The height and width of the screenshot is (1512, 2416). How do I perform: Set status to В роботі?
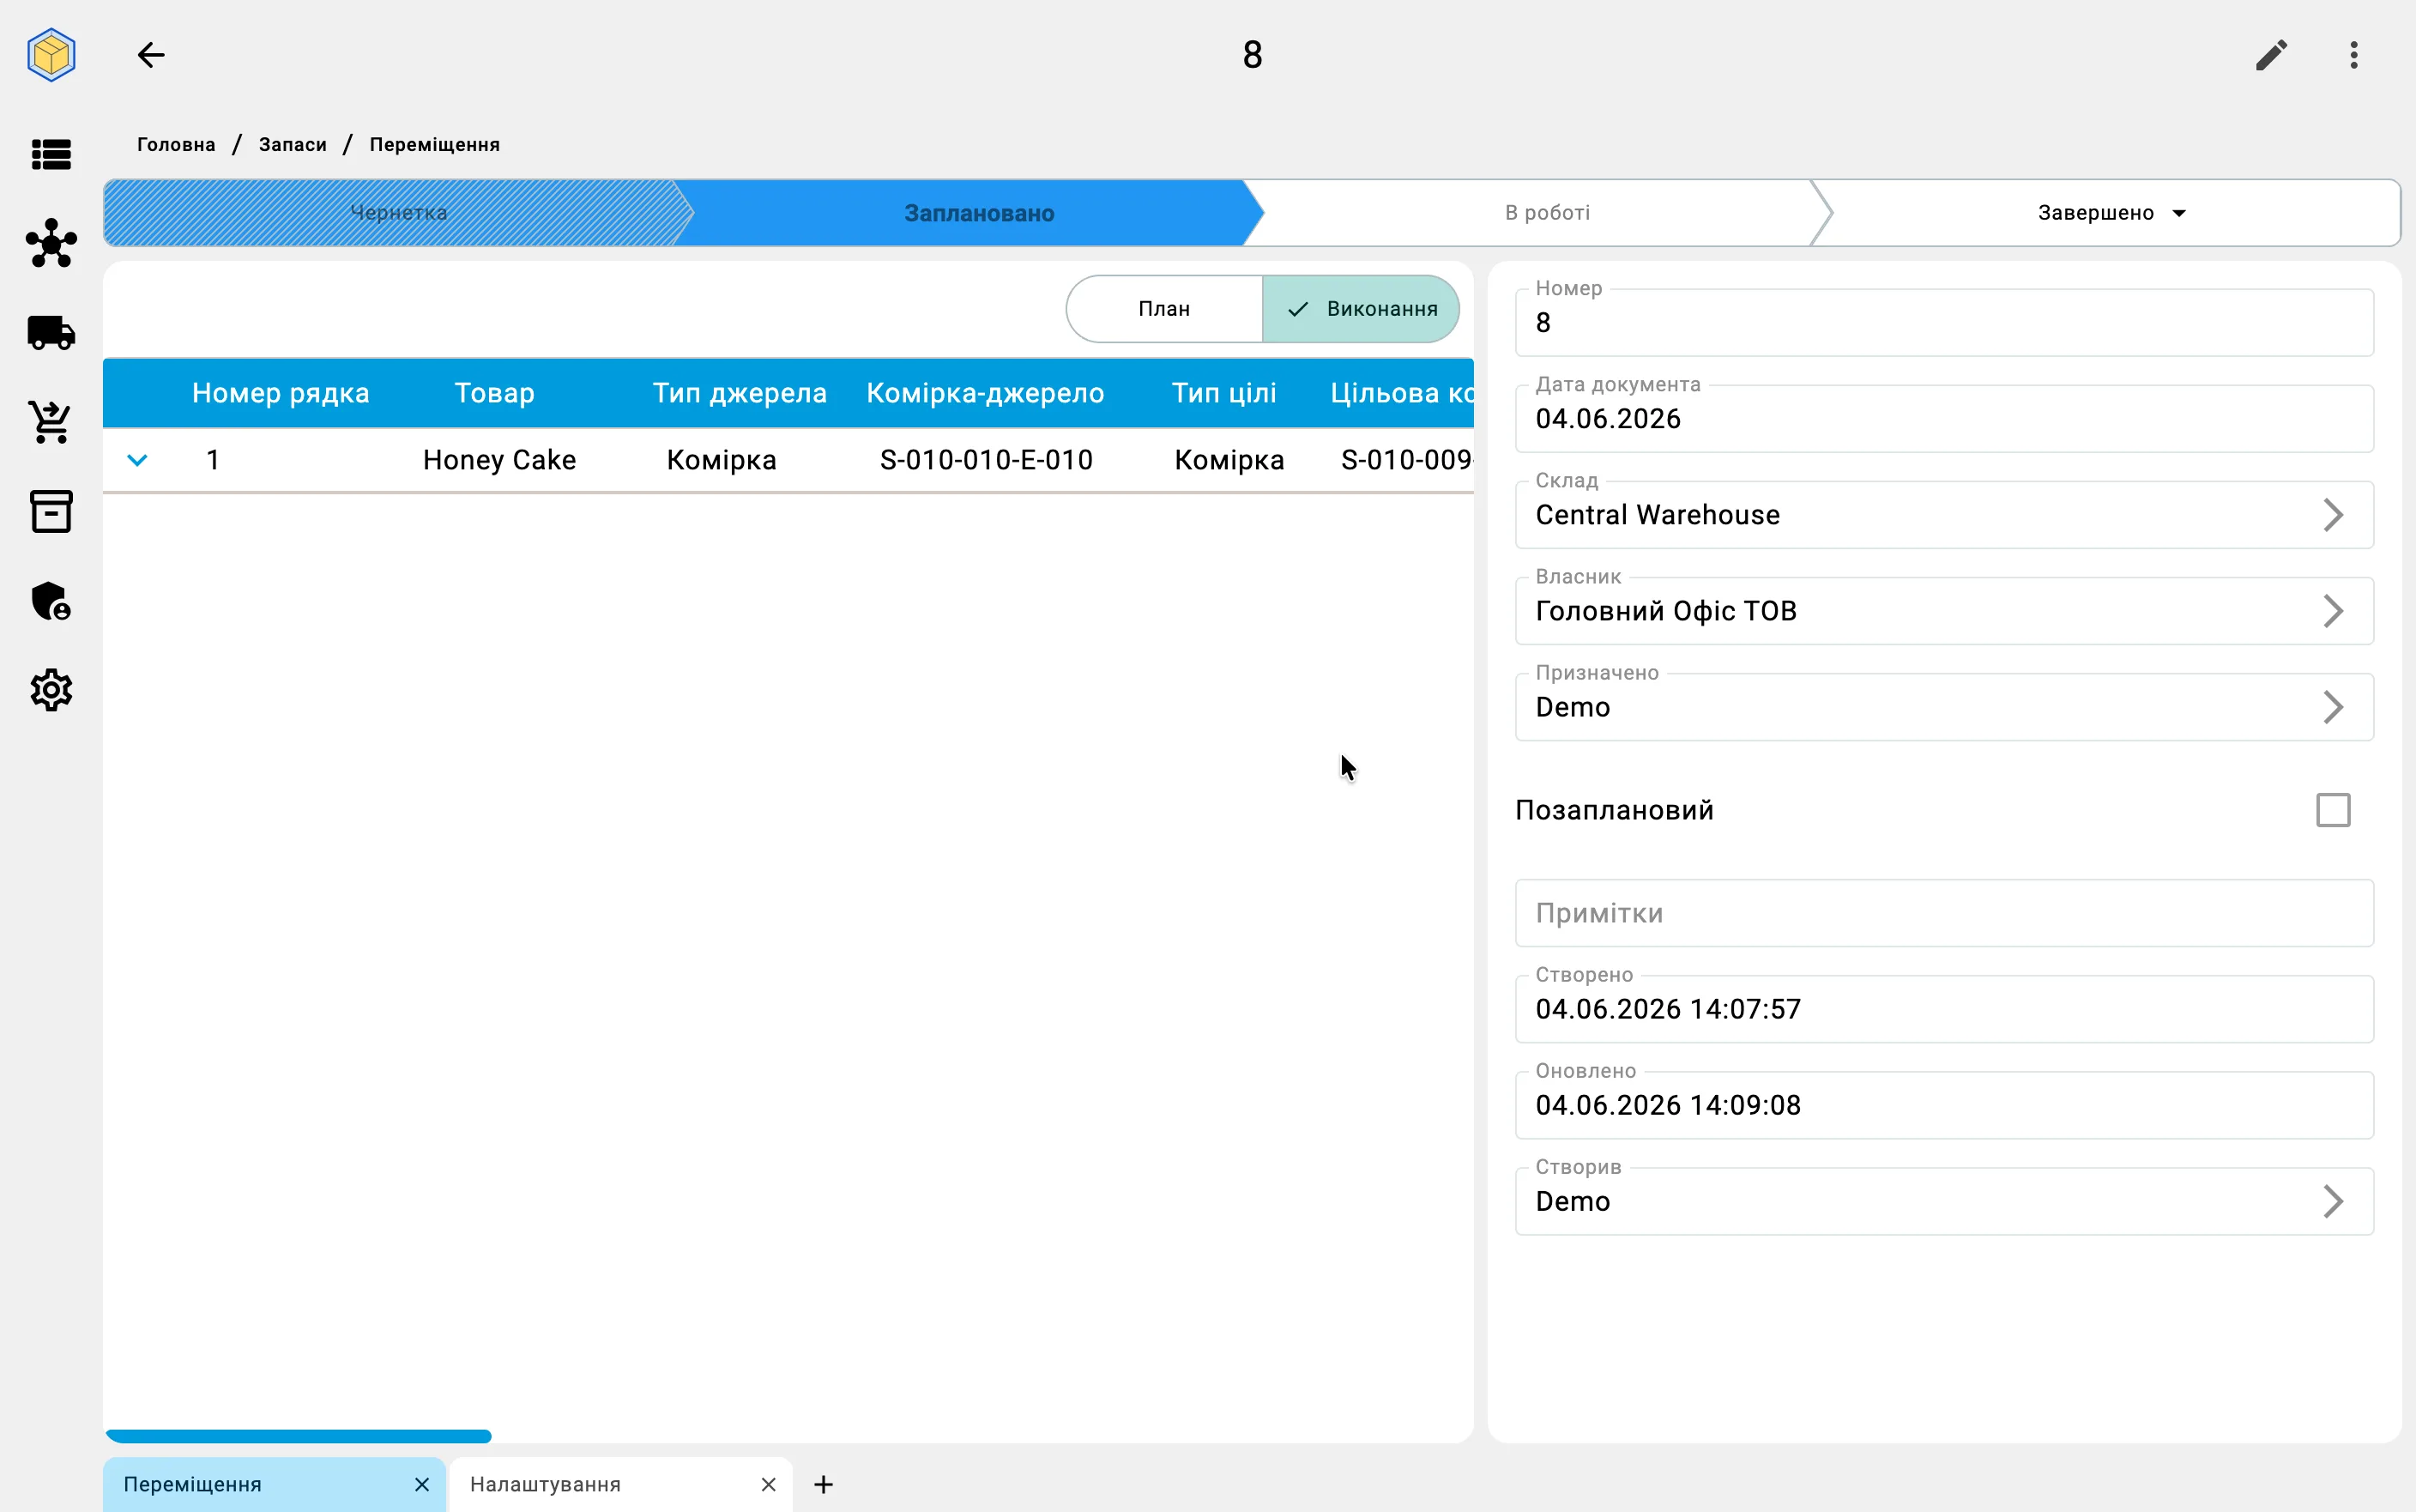[1548, 213]
